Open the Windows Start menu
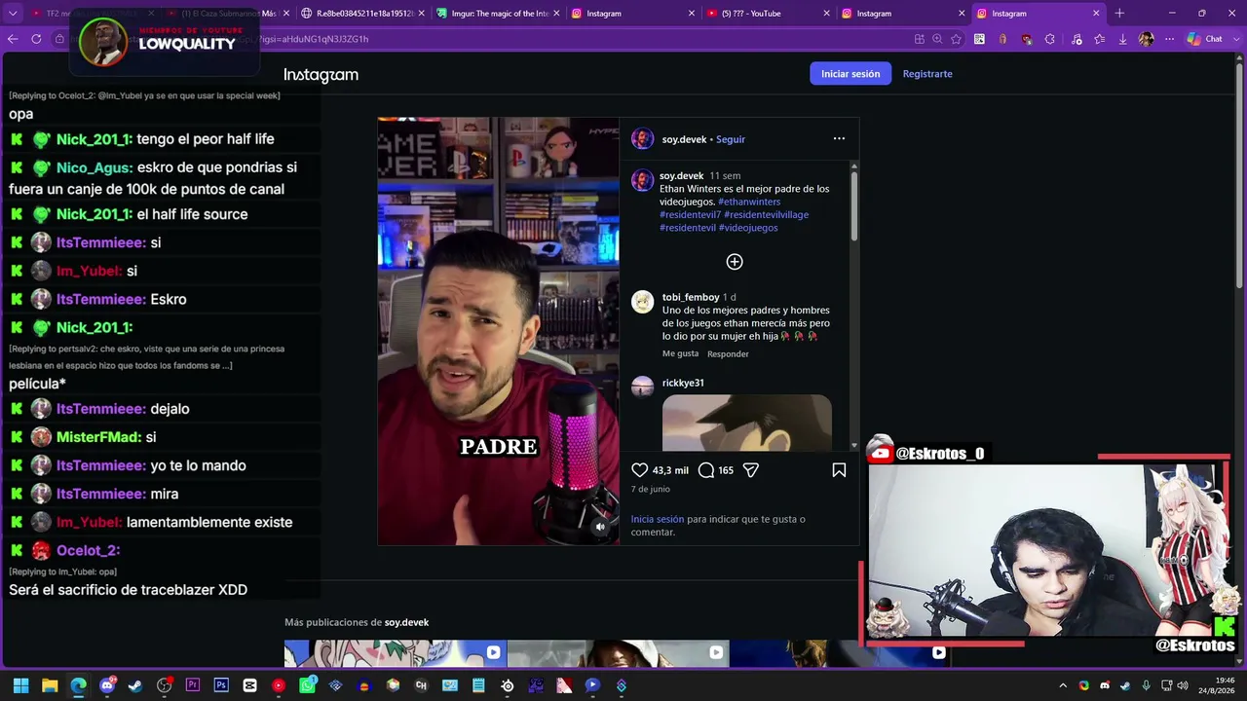Image resolution: width=1247 pixels, height=701 pixels. (20, 685)
